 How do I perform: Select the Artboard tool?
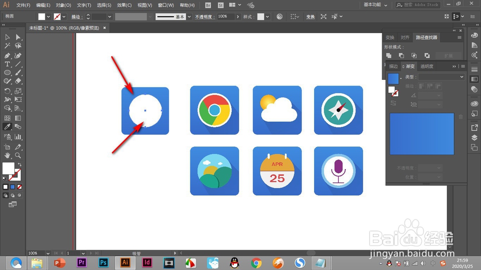[x=7, y=147]
